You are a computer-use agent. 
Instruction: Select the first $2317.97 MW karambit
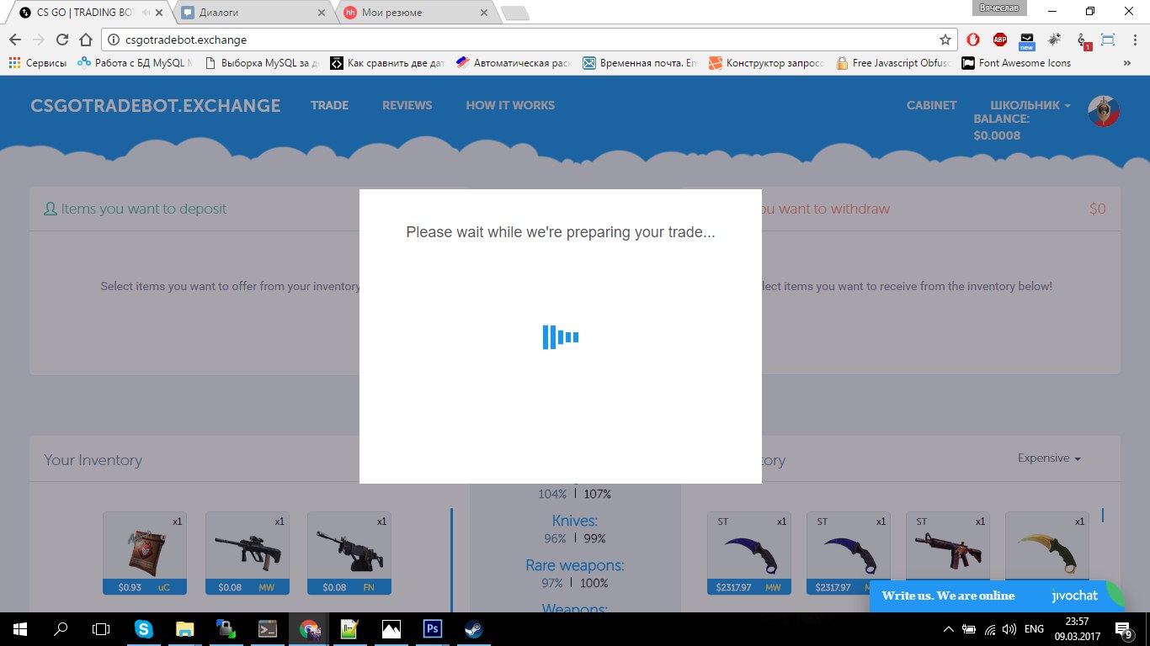tap(749, 553)
